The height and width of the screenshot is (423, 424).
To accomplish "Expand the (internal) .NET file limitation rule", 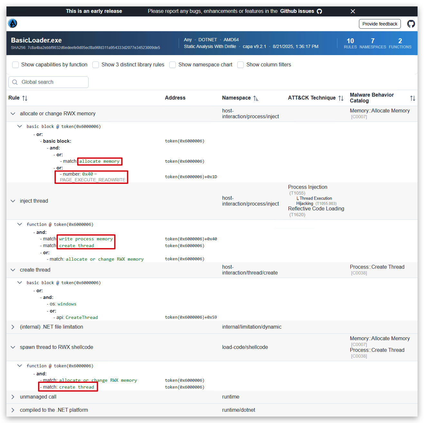I will click(x=13, y=327).
